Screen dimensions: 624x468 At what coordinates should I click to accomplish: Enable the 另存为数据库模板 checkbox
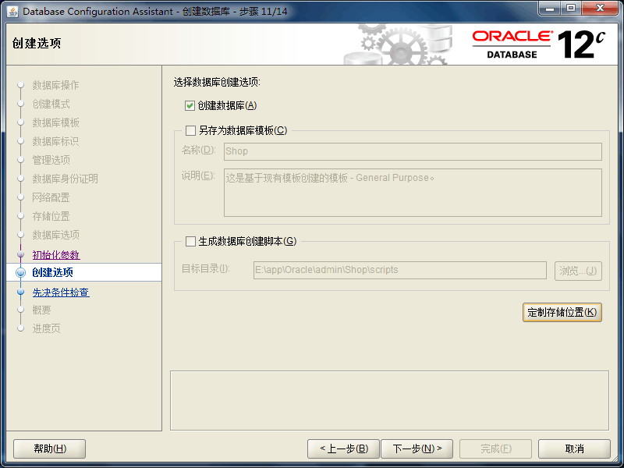(x=190, y=131)
